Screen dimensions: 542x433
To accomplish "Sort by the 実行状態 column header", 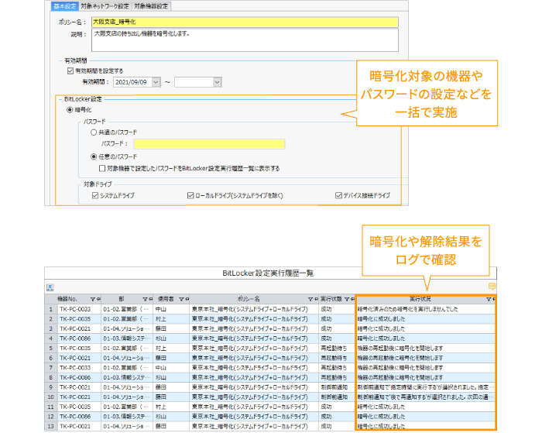I will [331, 299].
